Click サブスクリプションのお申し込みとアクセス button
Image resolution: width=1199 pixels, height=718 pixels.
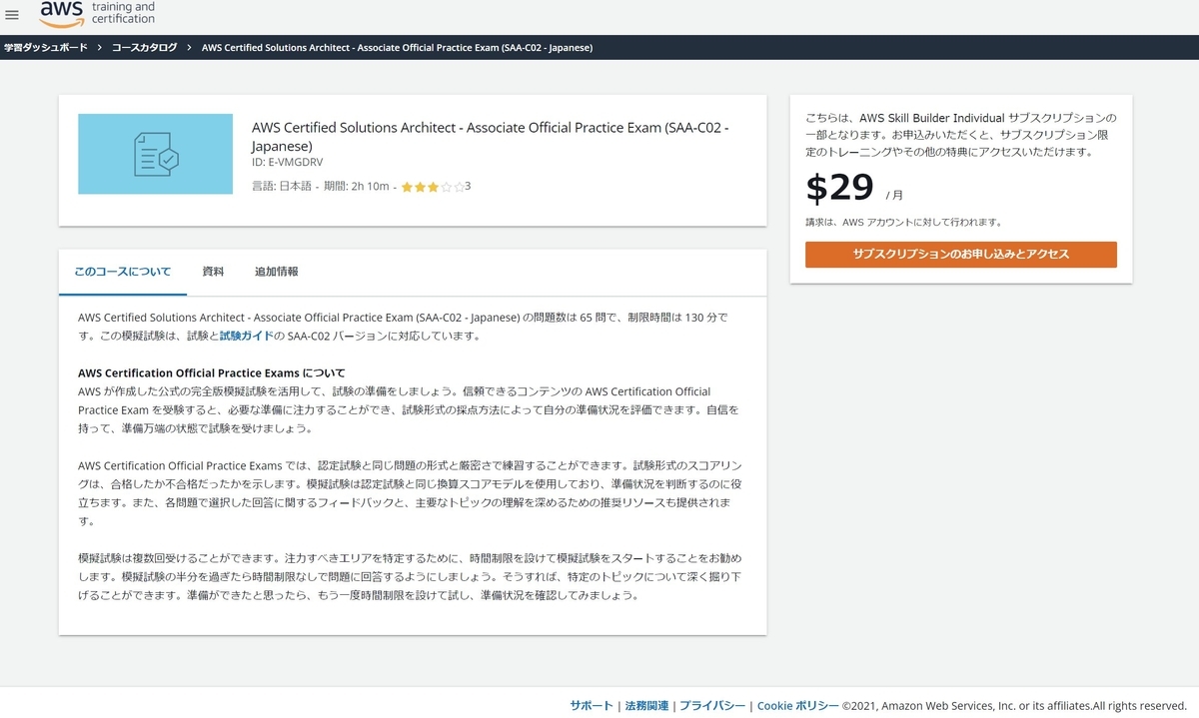961,255
